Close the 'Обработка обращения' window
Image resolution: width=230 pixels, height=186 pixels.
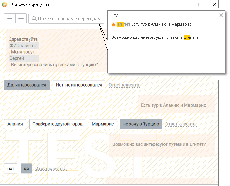(x=214, y=5)
